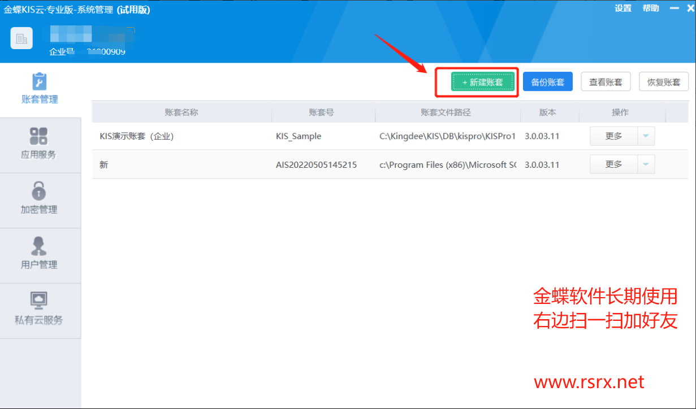Click 更多 button for 新 account row

coord(613,164)
